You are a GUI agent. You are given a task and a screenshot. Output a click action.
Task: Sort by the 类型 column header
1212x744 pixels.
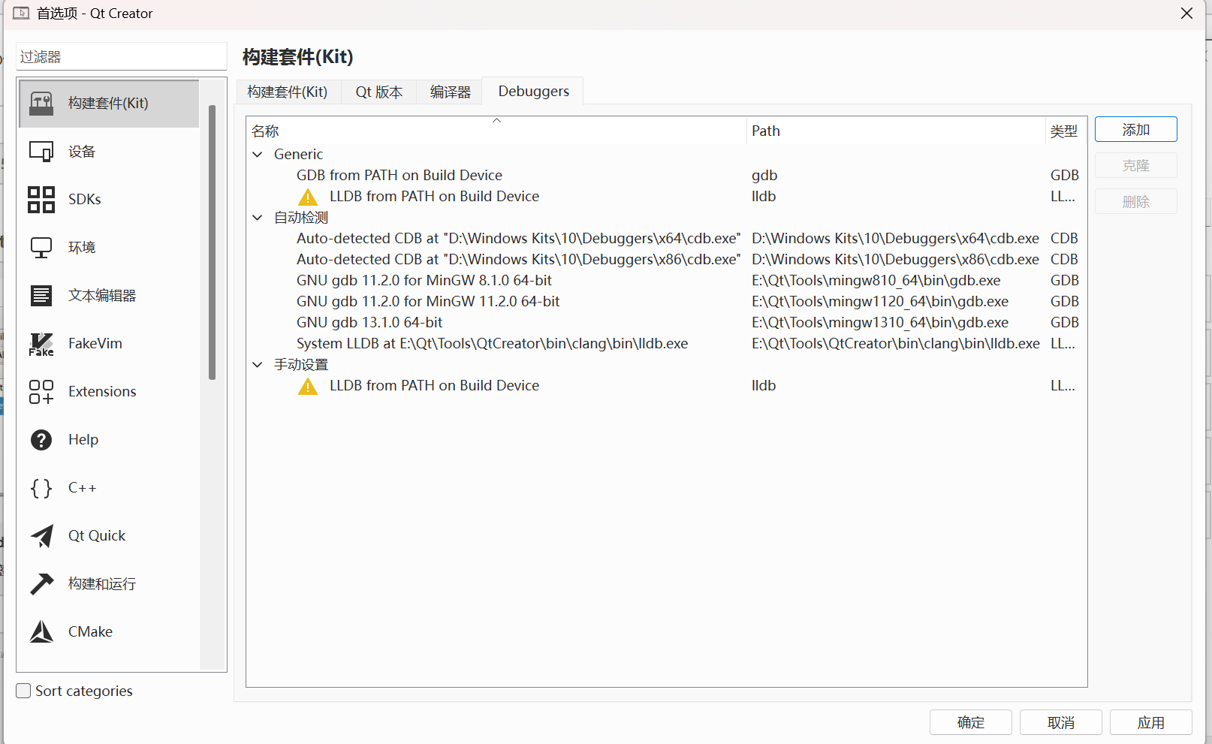[1065, 131]
